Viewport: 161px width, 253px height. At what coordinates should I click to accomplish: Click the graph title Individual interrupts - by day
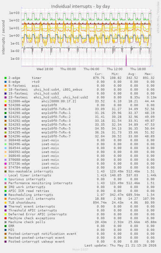point(80,6)
